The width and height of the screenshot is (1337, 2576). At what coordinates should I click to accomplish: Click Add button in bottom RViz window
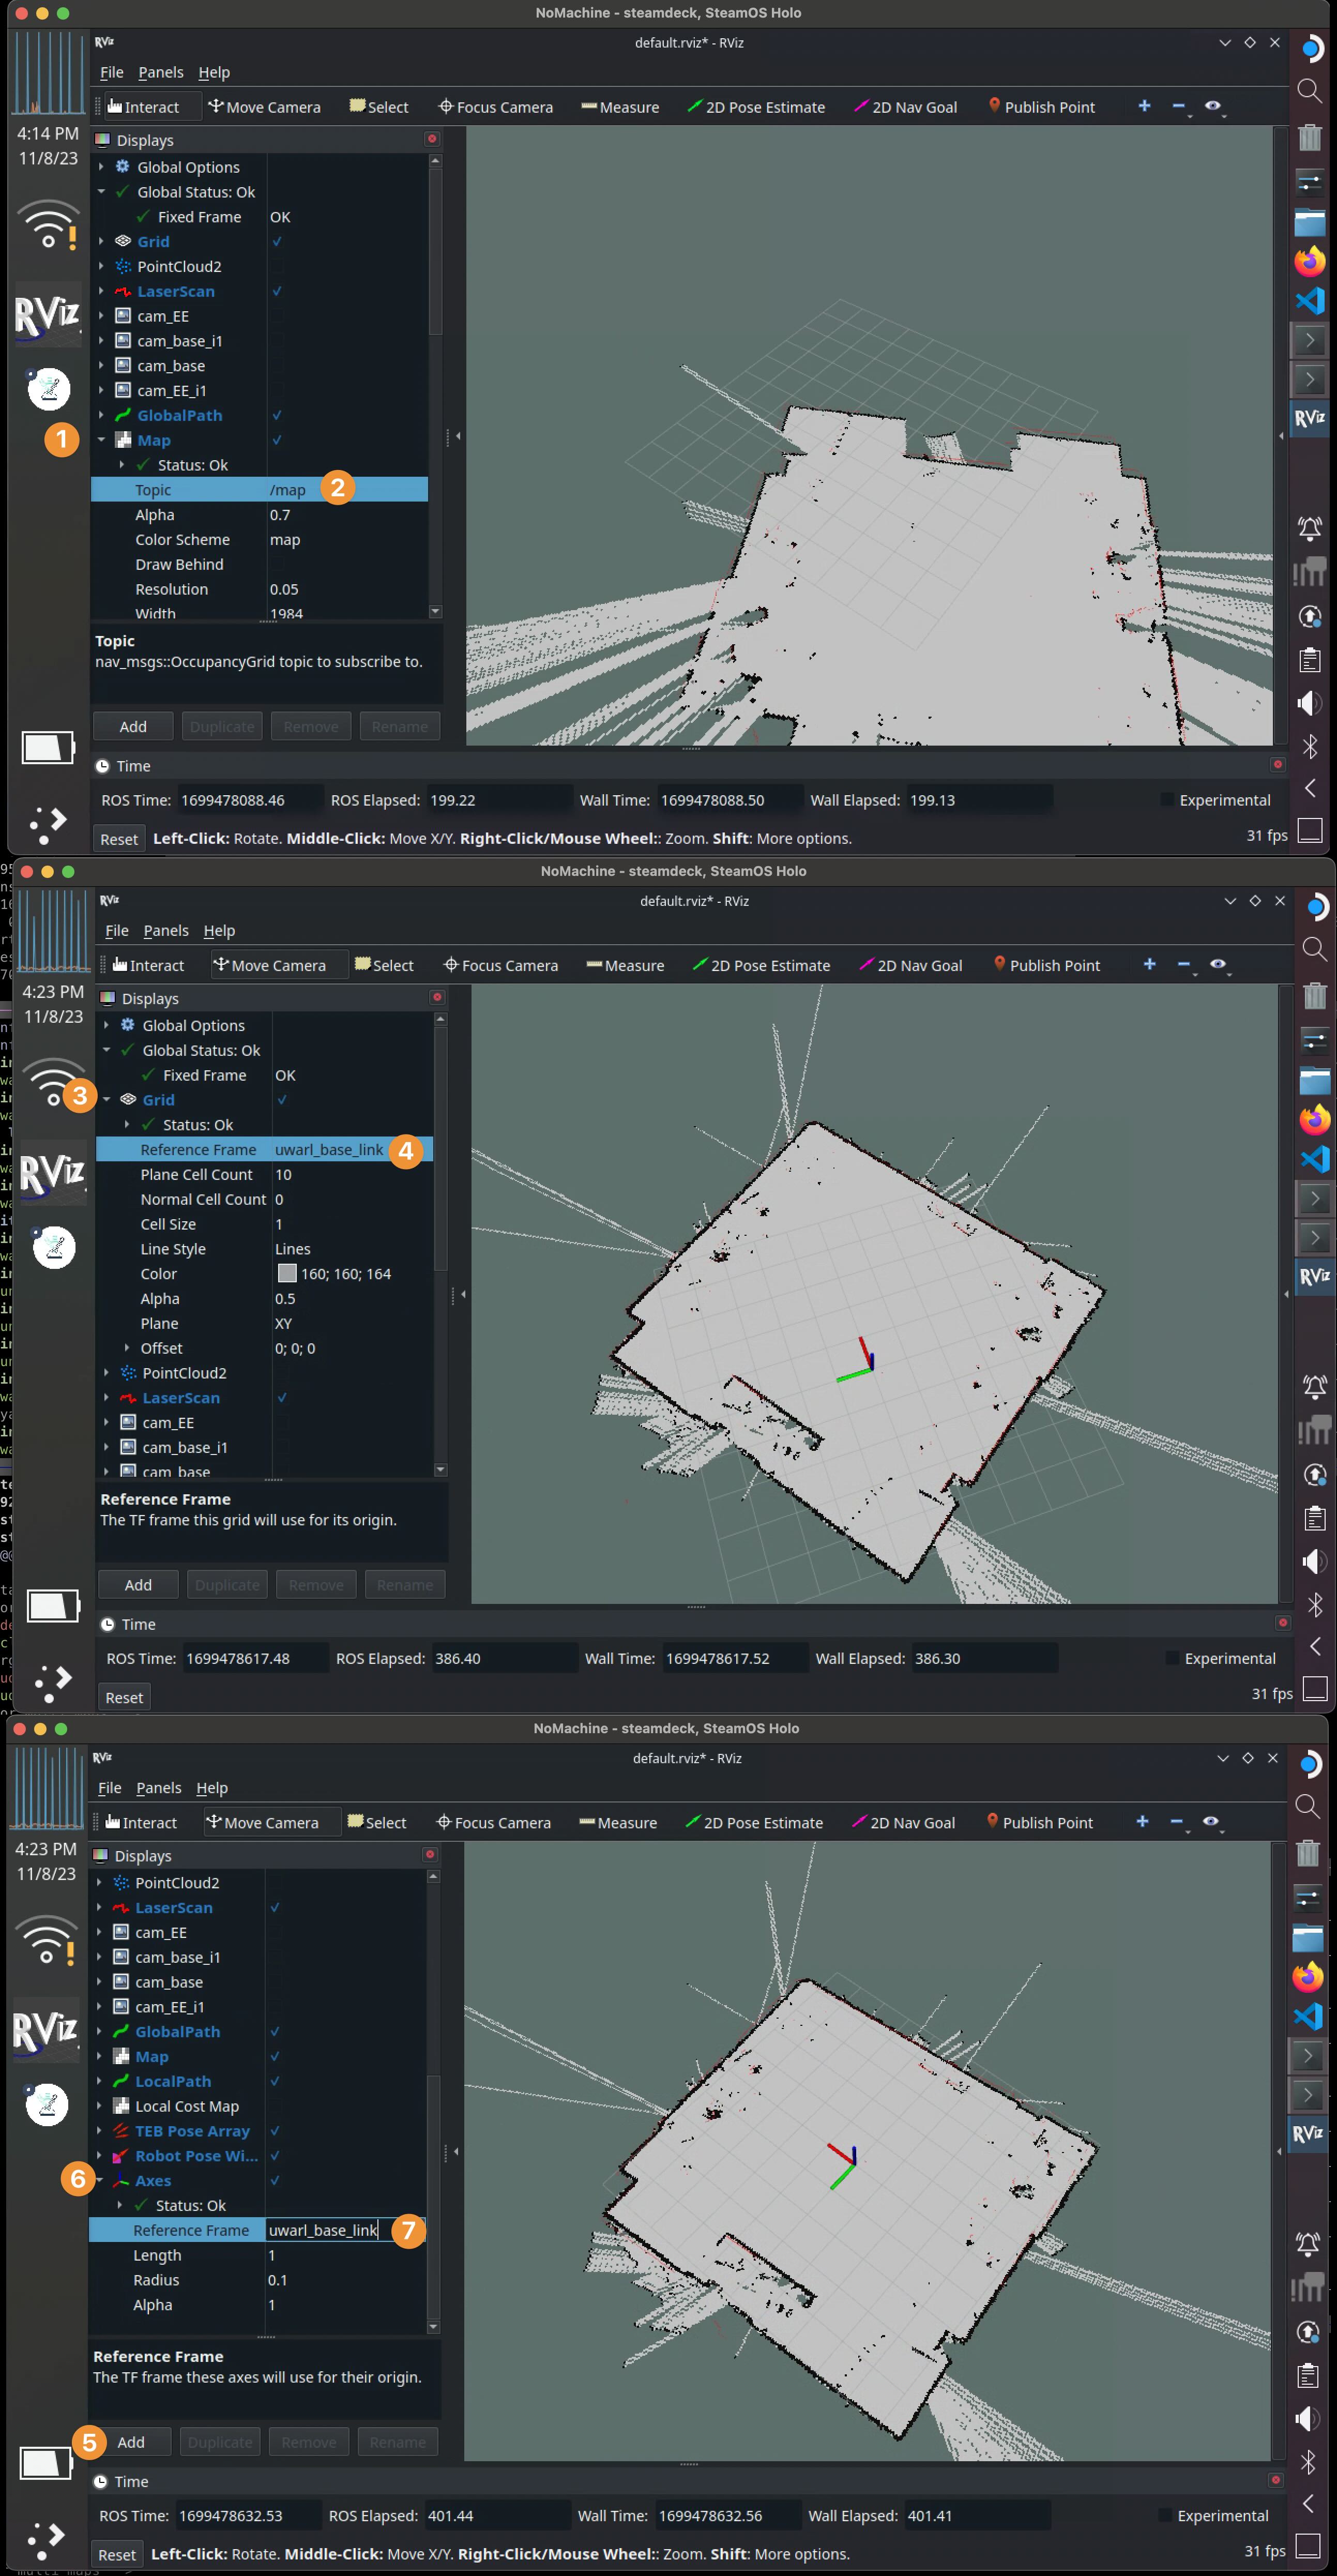coord(131,2442)
